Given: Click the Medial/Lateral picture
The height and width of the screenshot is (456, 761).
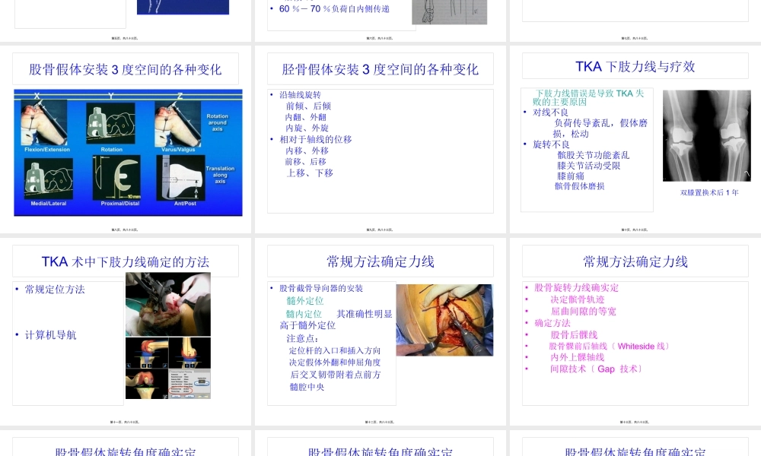Looking at the screenshot, I should coord(49,179).
